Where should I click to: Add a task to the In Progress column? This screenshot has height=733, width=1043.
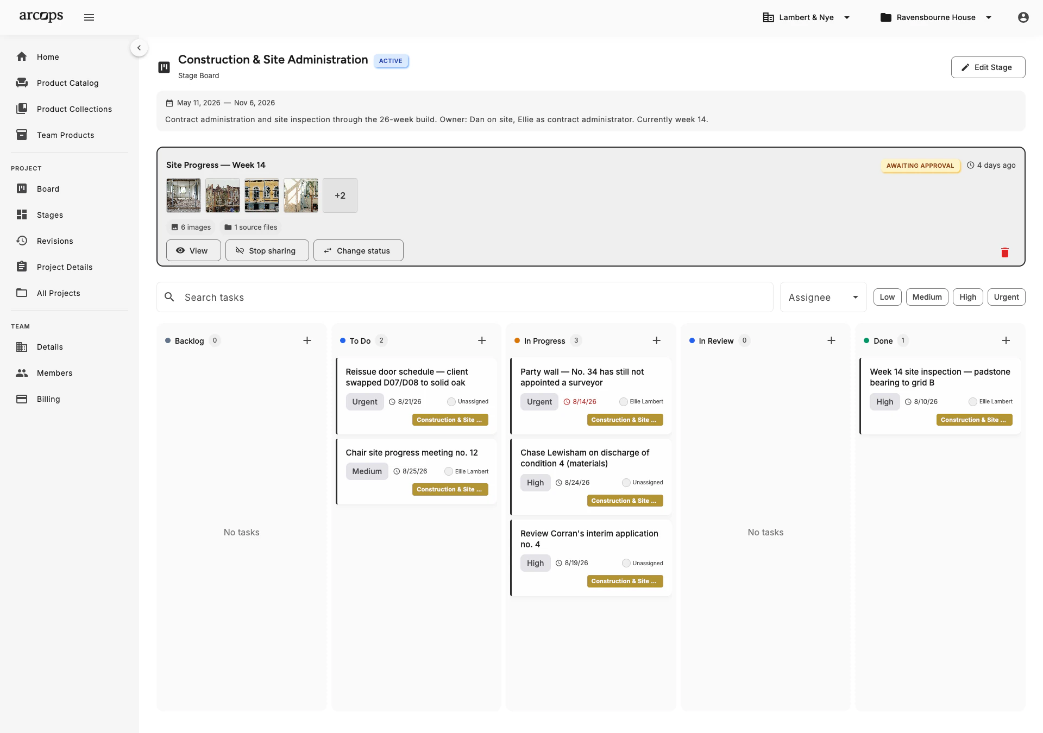click(657, 340)
